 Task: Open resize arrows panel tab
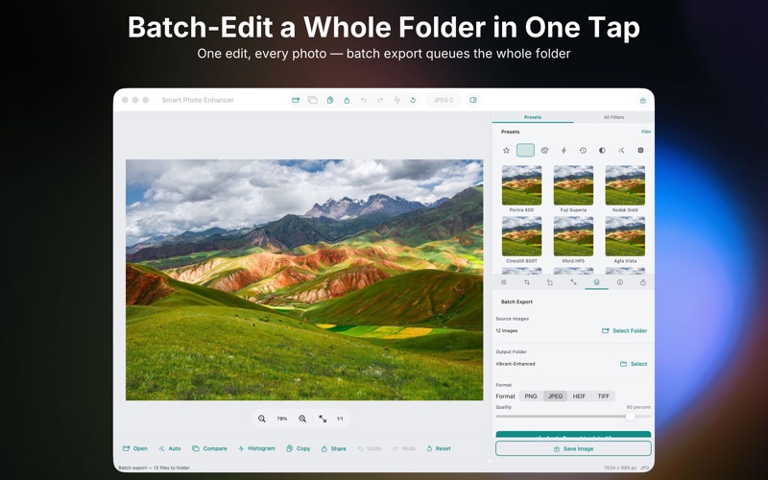[573, 282]
